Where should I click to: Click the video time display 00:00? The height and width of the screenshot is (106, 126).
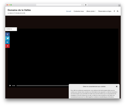pyautogui.click(x=14, y=86)
